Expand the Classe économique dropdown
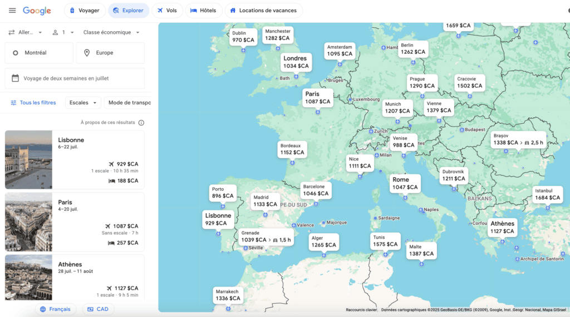 [x=111, y=32]
